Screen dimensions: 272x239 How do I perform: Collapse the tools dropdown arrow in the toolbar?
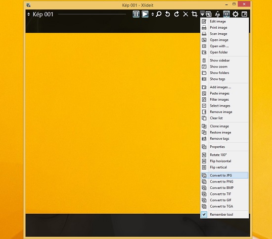pyautogui.click(x=202, y=14)
